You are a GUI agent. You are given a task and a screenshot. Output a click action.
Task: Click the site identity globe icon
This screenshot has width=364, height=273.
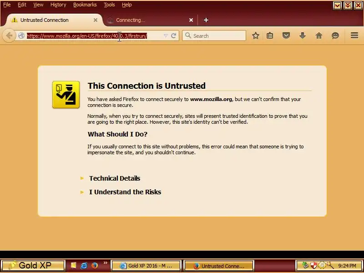click(21, 36)
